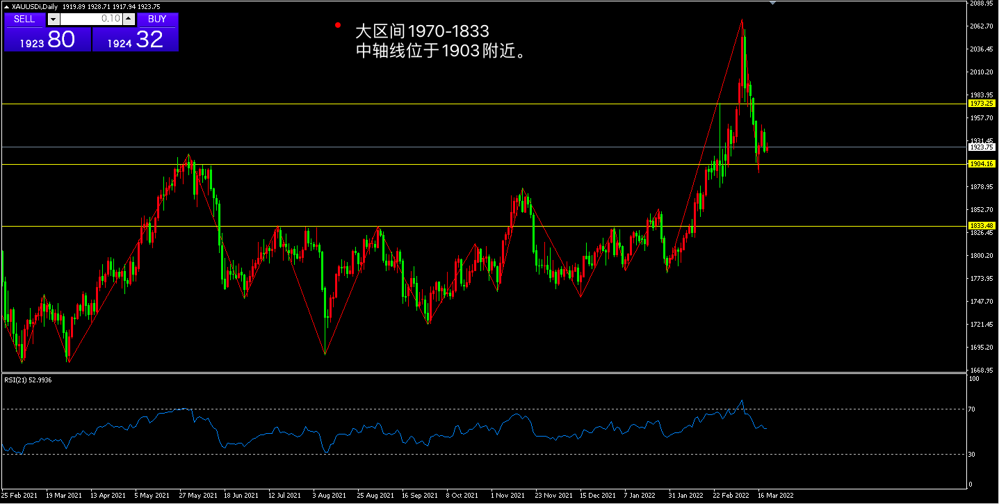Click the RSI 30 level label
The height and width of the screenshot is (504, 999).
[973, 454]
